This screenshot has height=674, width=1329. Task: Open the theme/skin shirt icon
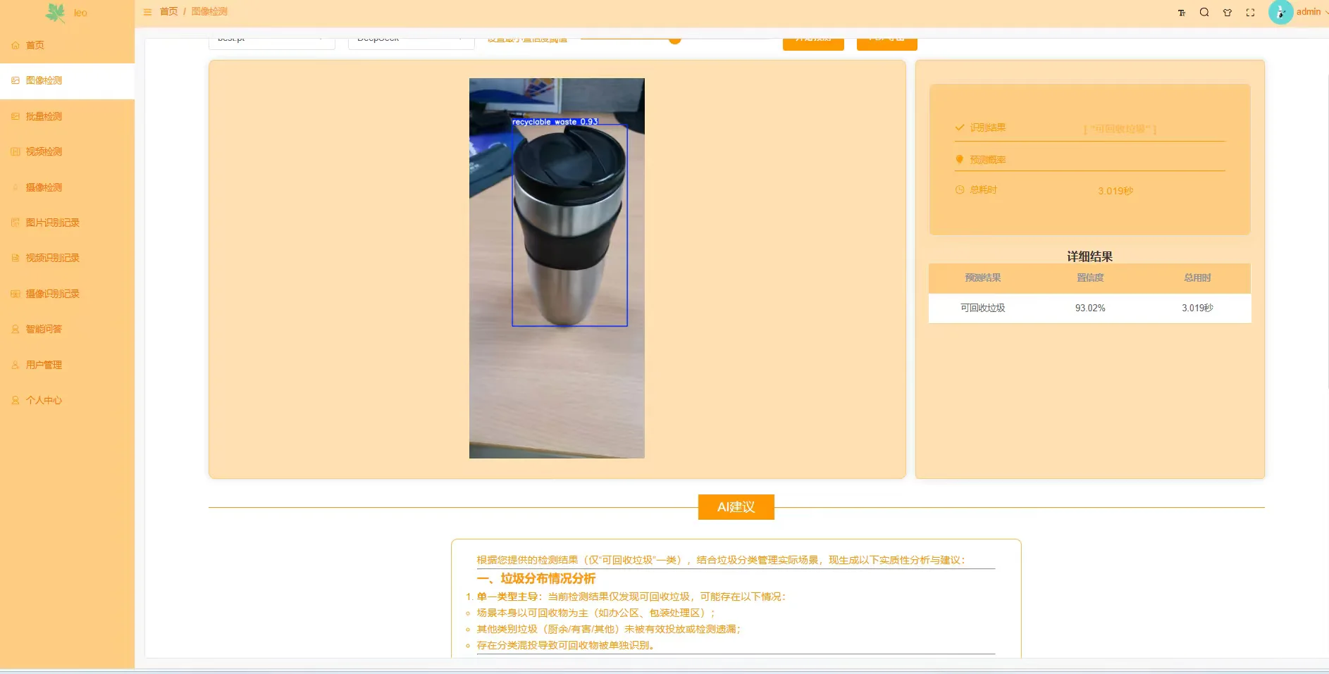1228,12
